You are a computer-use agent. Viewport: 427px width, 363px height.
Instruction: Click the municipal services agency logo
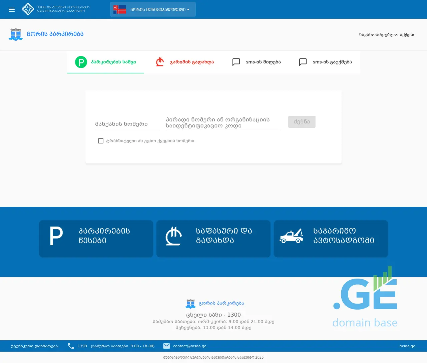pos(28,9)
